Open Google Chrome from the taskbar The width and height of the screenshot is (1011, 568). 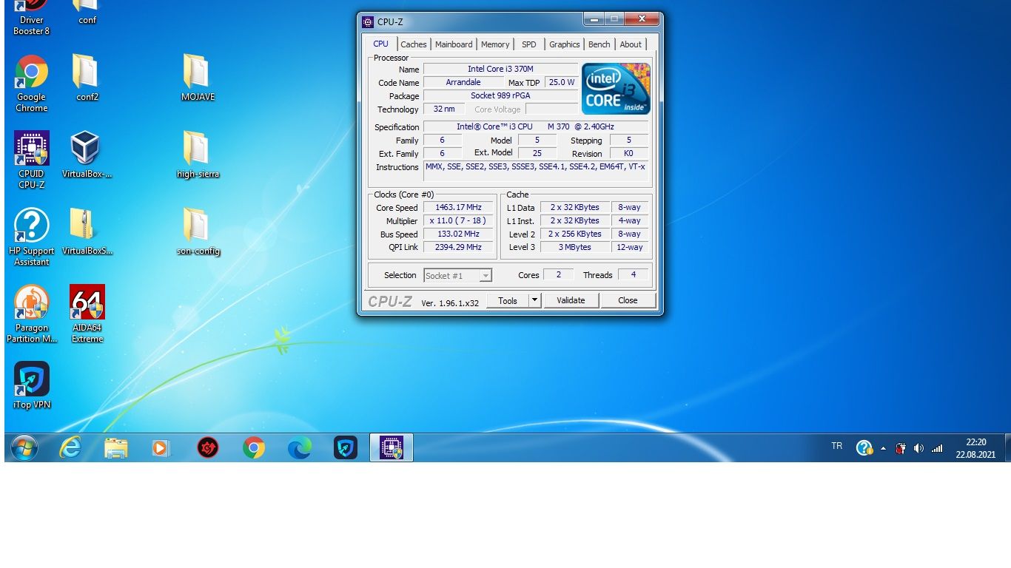[254, 447]
